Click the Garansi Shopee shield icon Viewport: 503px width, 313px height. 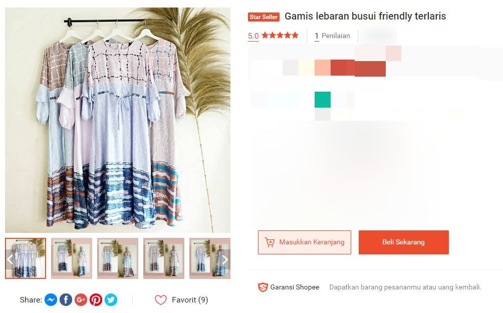(x=263, y=287)
